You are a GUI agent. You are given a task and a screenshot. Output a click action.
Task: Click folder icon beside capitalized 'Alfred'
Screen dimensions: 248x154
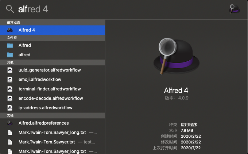(10, 45)
